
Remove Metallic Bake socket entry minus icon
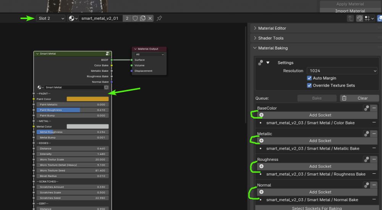[374, 148]
